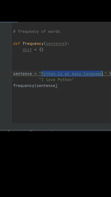The image size is (111, 197).
Task: Click the closing parenthesis of frequency(sentence)
Action: click(x=56, y=86)
